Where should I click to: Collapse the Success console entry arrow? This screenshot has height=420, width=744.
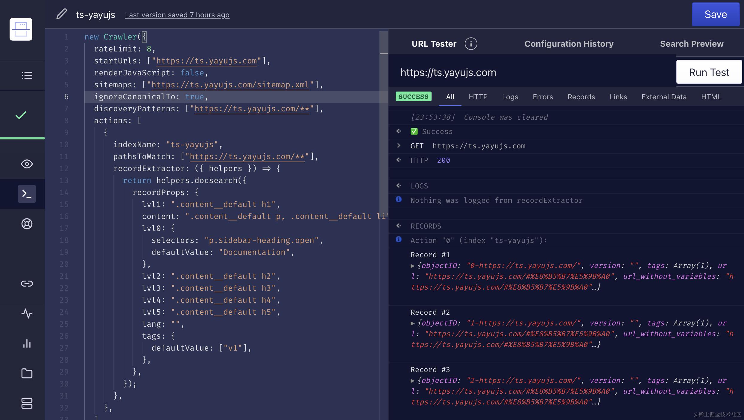point(399,131)
